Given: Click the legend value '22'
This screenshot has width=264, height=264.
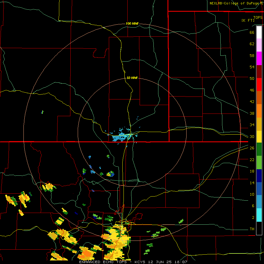Looking at the screenshot, I should (252, 160).
